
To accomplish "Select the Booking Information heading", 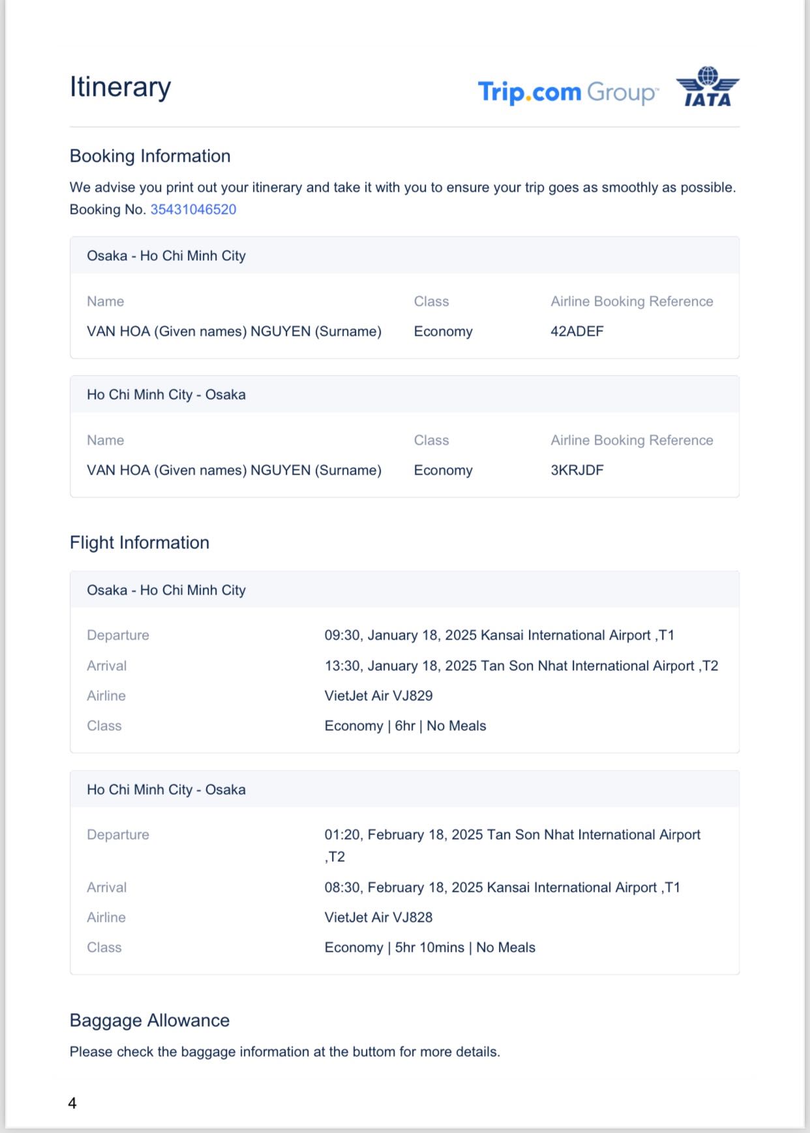I will pyautogui.click(x=150, y=156).
